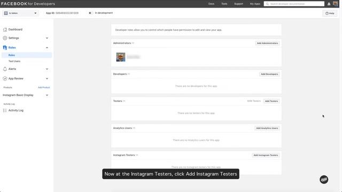Open the Support menu
342x192 pixels.
[238, 4]
